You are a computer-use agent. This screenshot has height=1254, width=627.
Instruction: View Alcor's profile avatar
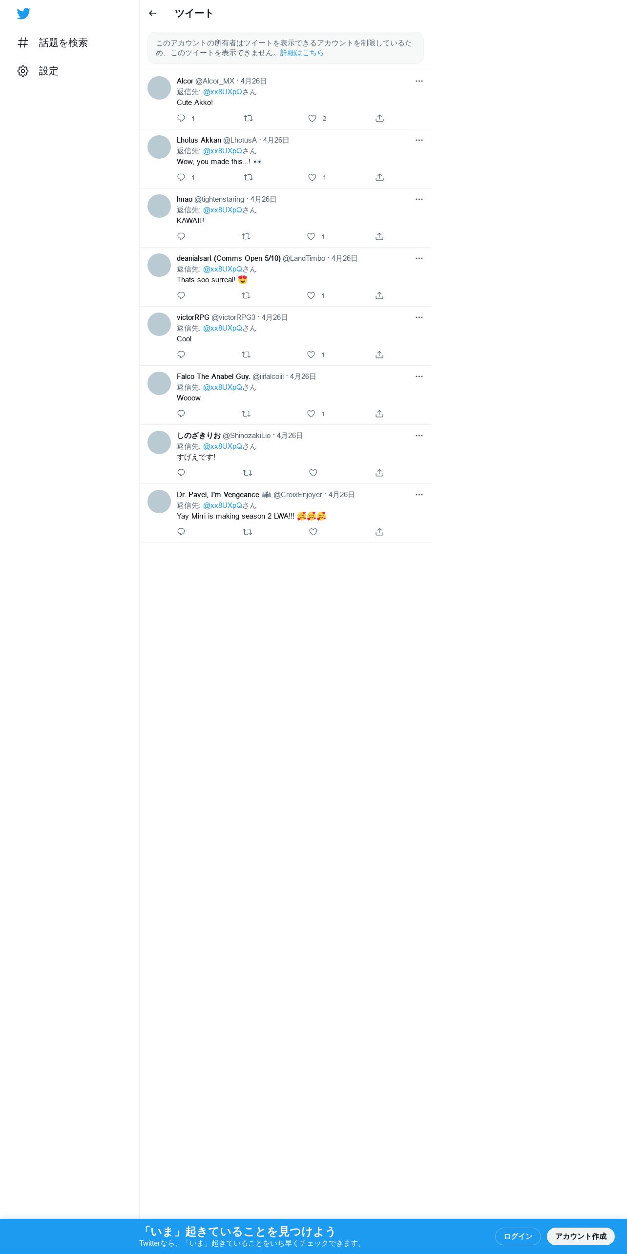click(x=159, y=88)
